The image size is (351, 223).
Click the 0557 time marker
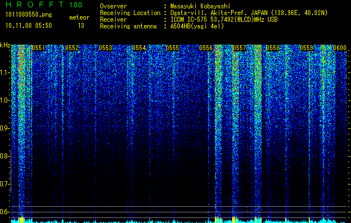[x=239, y=48]
